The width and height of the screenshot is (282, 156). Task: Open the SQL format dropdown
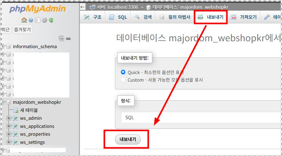(x=201, y=118)
